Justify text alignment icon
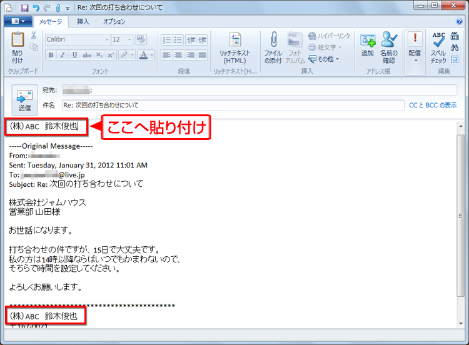 tap(202, 55)
